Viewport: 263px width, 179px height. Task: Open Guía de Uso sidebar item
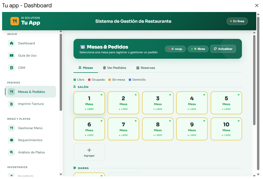30,56
